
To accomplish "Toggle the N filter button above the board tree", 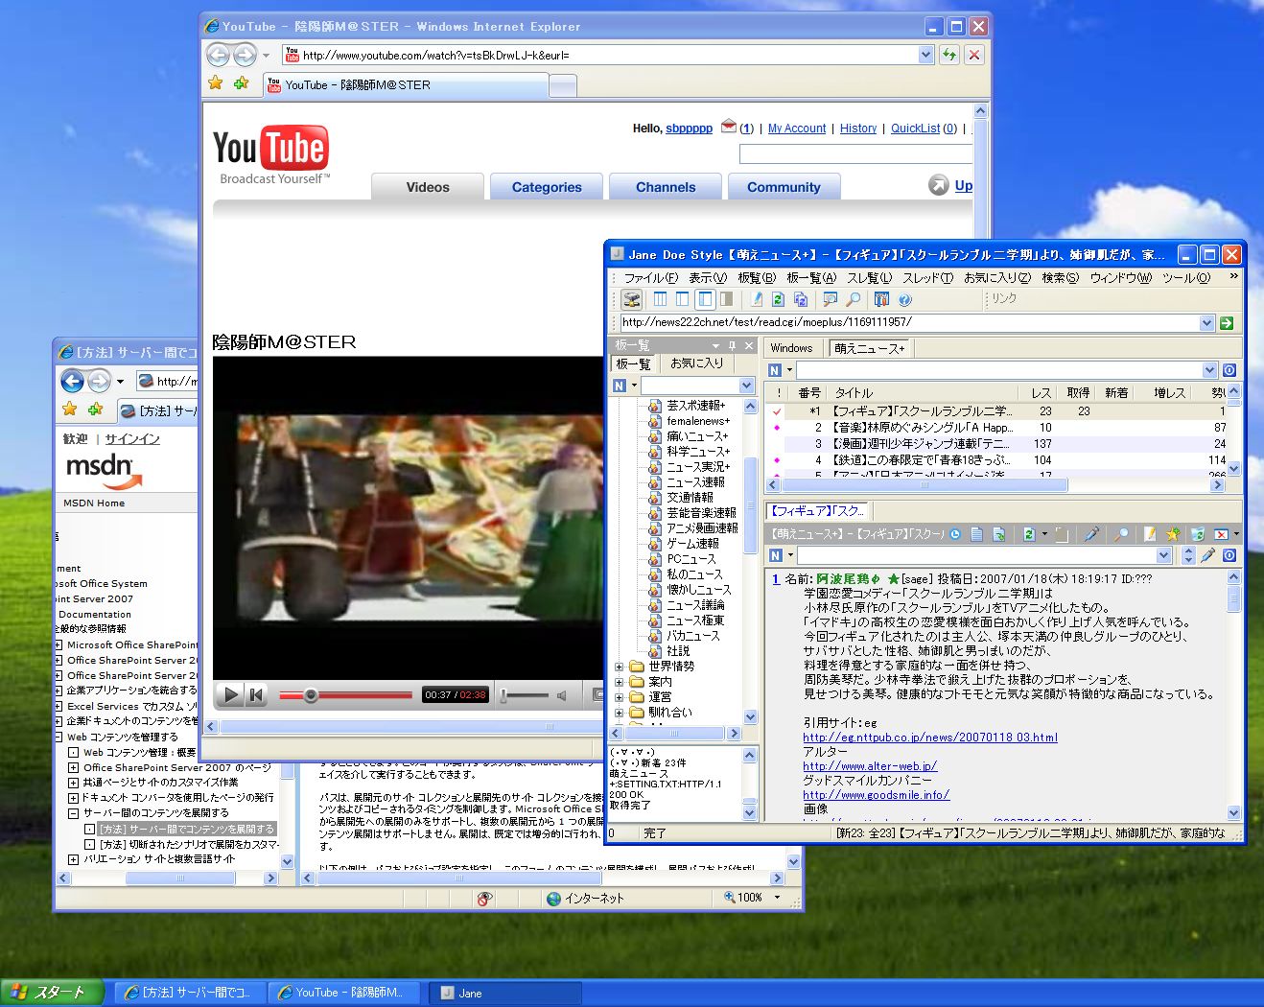I will tap(620, 386).
